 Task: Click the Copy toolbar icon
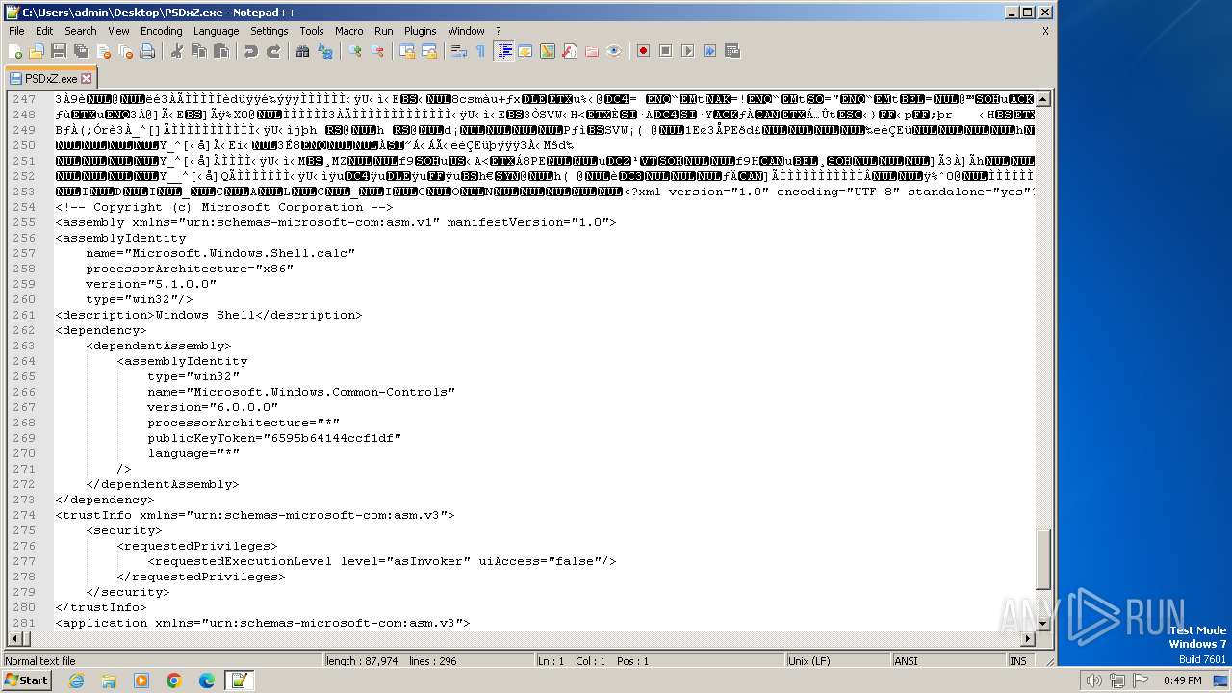[x=199, y=51]
